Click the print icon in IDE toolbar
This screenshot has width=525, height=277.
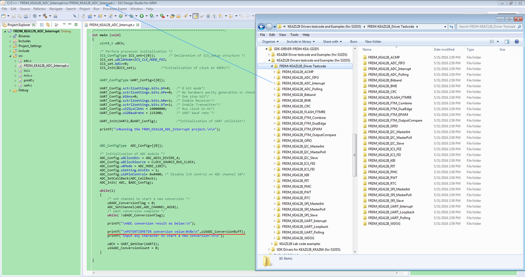[27, 16]
